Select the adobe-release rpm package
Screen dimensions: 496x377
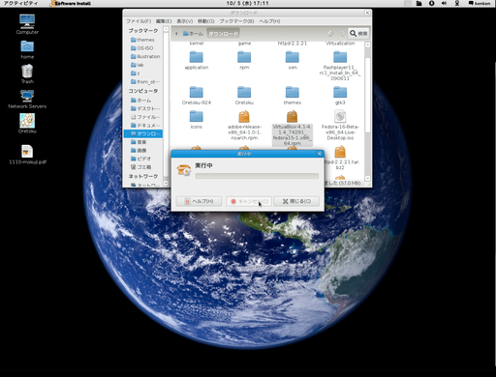coord(244,126)
